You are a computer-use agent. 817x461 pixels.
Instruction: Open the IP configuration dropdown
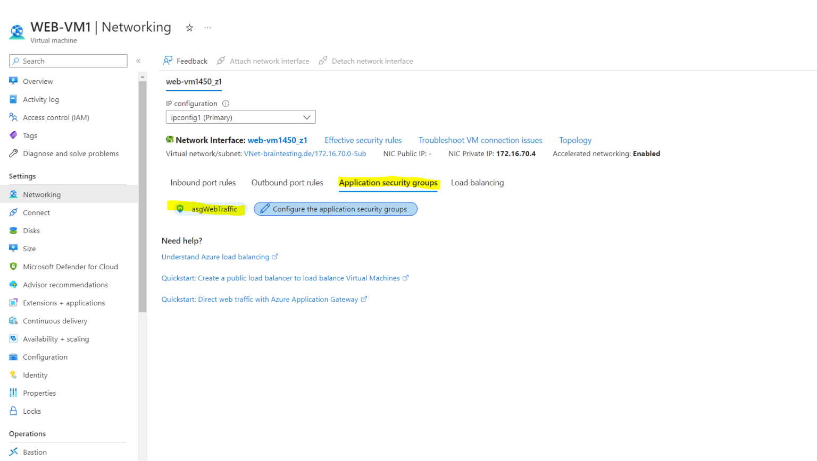point(241,117)
